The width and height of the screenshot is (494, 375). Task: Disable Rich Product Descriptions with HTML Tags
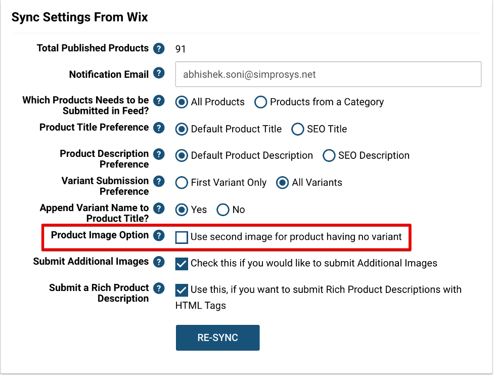pyautogui.click(x=182, y=290)
